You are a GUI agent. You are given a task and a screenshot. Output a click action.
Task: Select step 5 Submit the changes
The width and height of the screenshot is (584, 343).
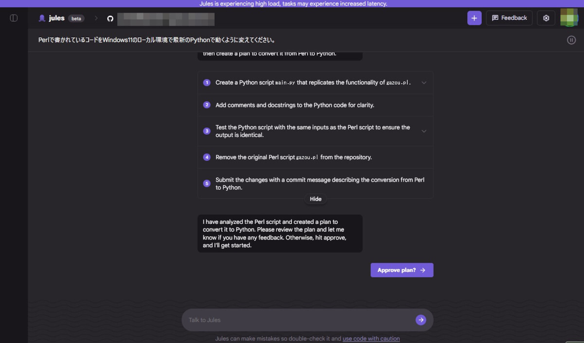[x=315, y=184]
